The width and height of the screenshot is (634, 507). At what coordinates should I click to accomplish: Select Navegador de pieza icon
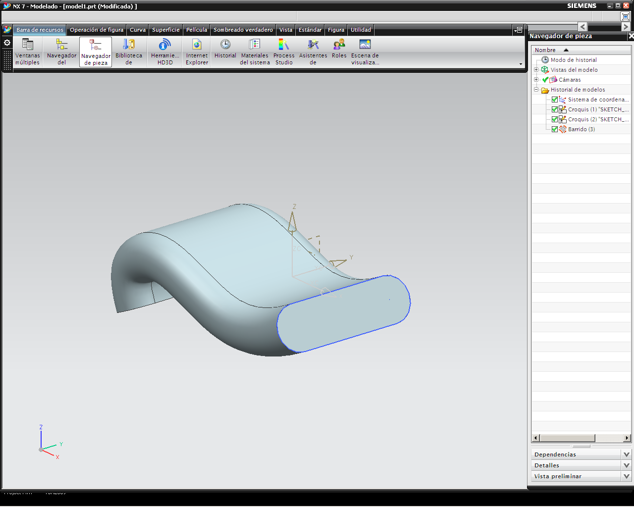[x=96, y=52]
